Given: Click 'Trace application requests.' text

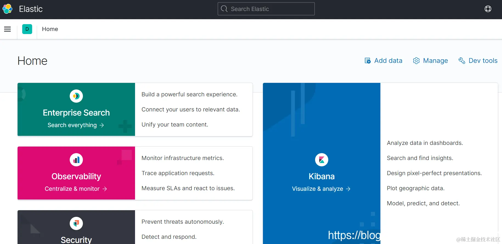Looking at the screenshot, I should 178,173.
